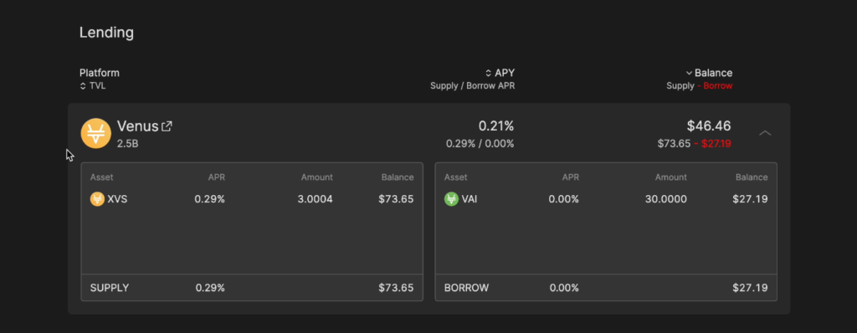Select the XVS asset row label
Image resolution: width=857 pixels, height=333 pixels.
(117, 199)
